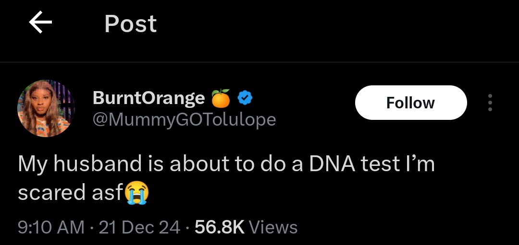
Task: Open the BurntOrange display name
Action: pyautogui.click(x=148, y=98)
